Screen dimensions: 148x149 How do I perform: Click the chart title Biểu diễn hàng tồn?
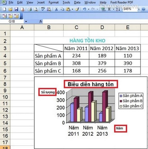click(x=91, y=84)
